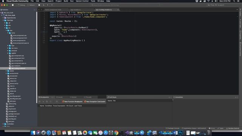This screenshot has width=242, height=136.
Task: Open System Preferences from the dock
Action: pyautogui.click(x=111, y=133)
